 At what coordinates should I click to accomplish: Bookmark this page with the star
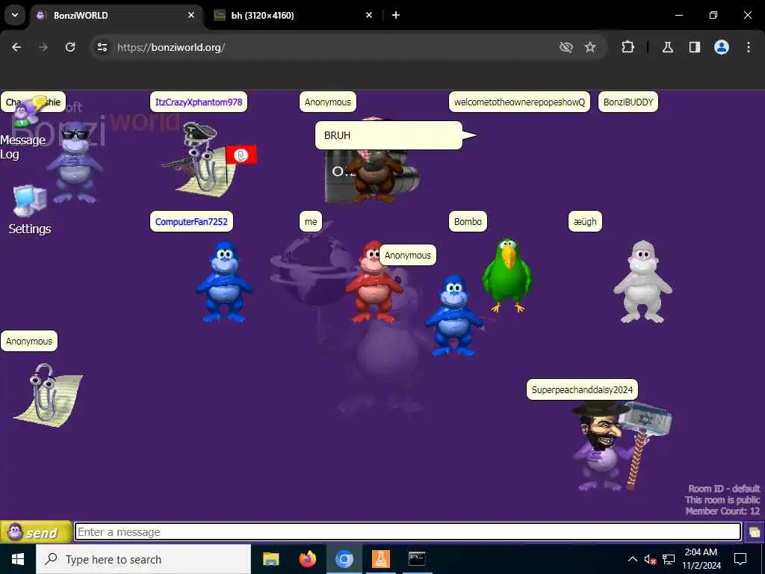[x=590, y=47]
